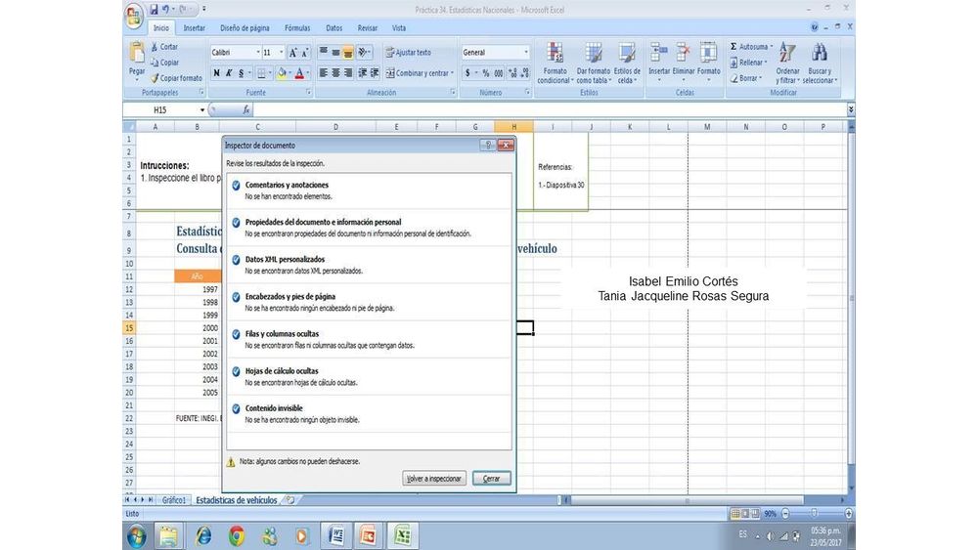The height and width of the screenshot is (550, 978).
Task: Click the Insertar celdas icon
Action: click(659, 54)
